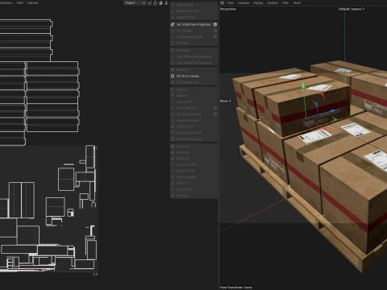
Task: Open the viewport Display menu
Action: (258, 3)
